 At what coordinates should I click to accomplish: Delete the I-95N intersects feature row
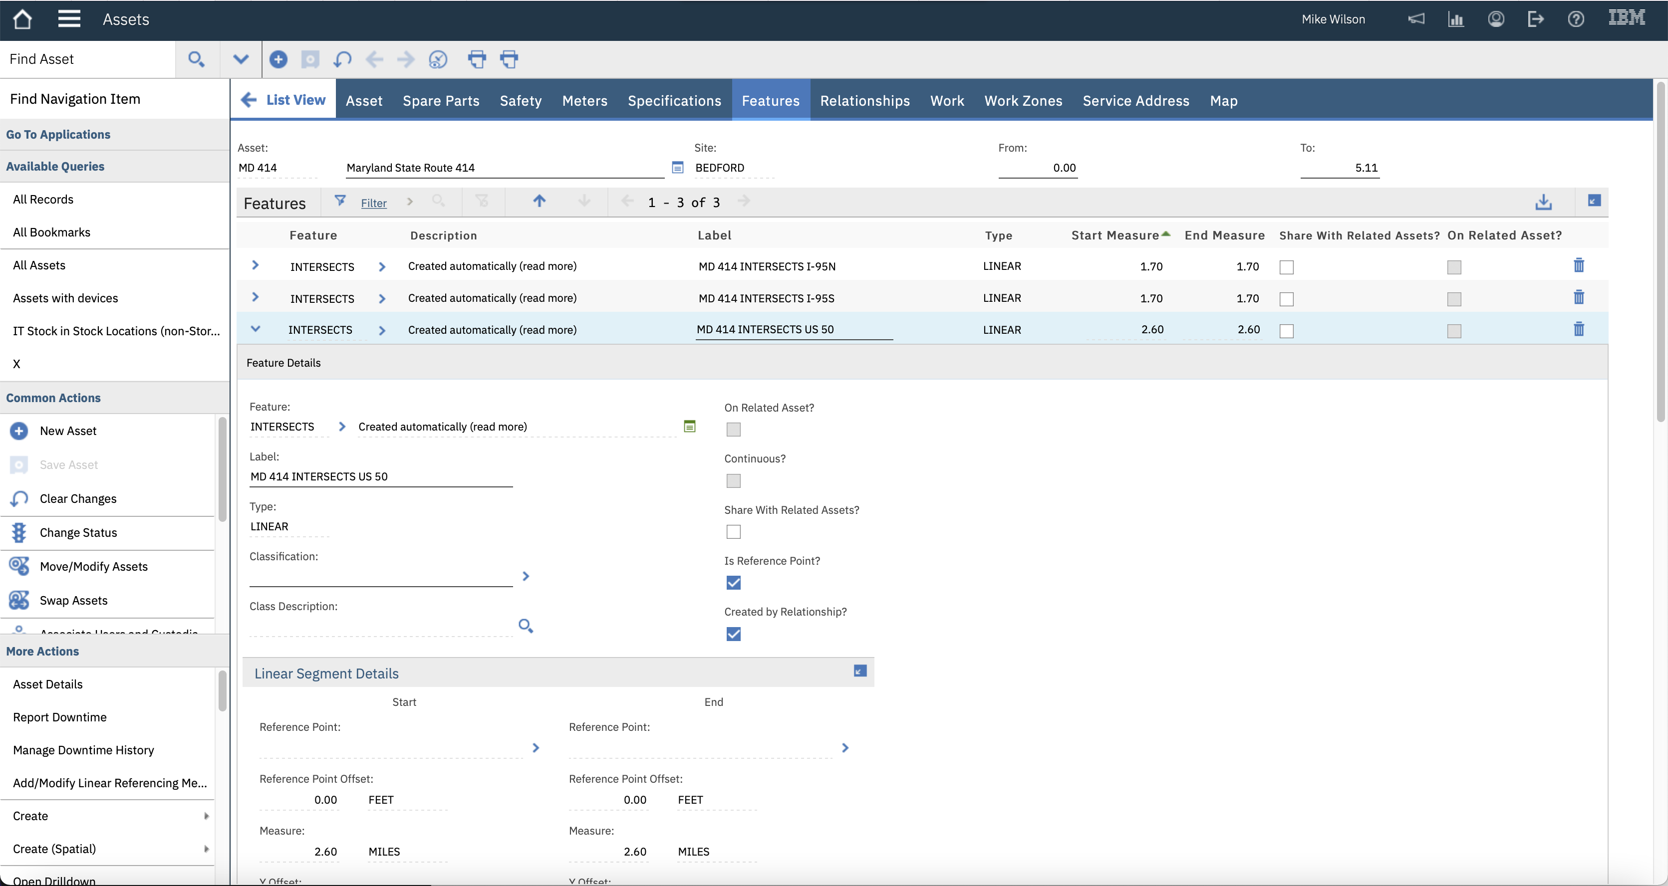pos(1579,265)
